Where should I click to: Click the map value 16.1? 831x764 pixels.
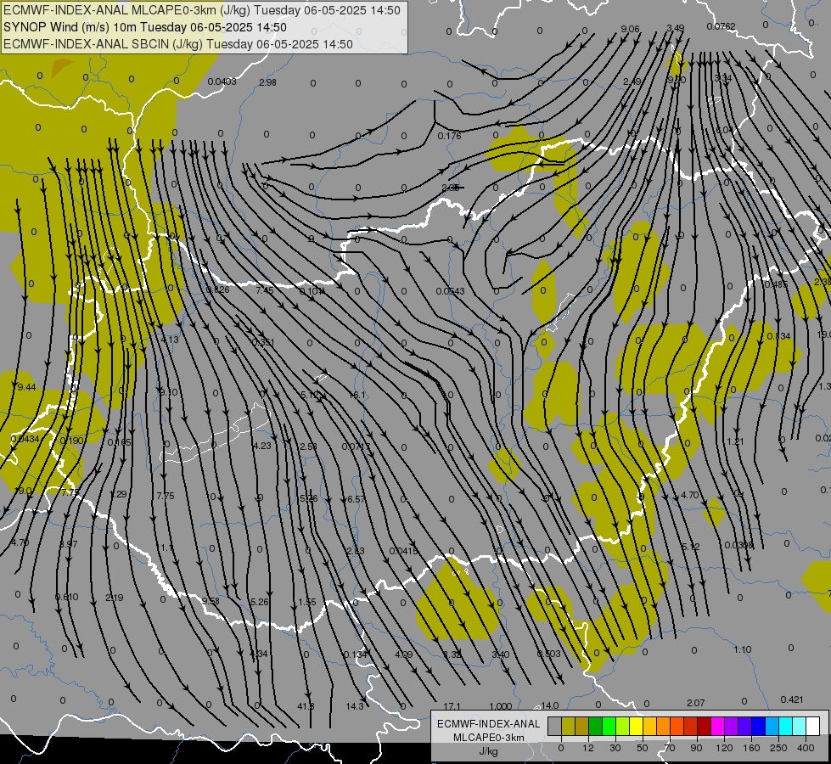click(357, 396)
